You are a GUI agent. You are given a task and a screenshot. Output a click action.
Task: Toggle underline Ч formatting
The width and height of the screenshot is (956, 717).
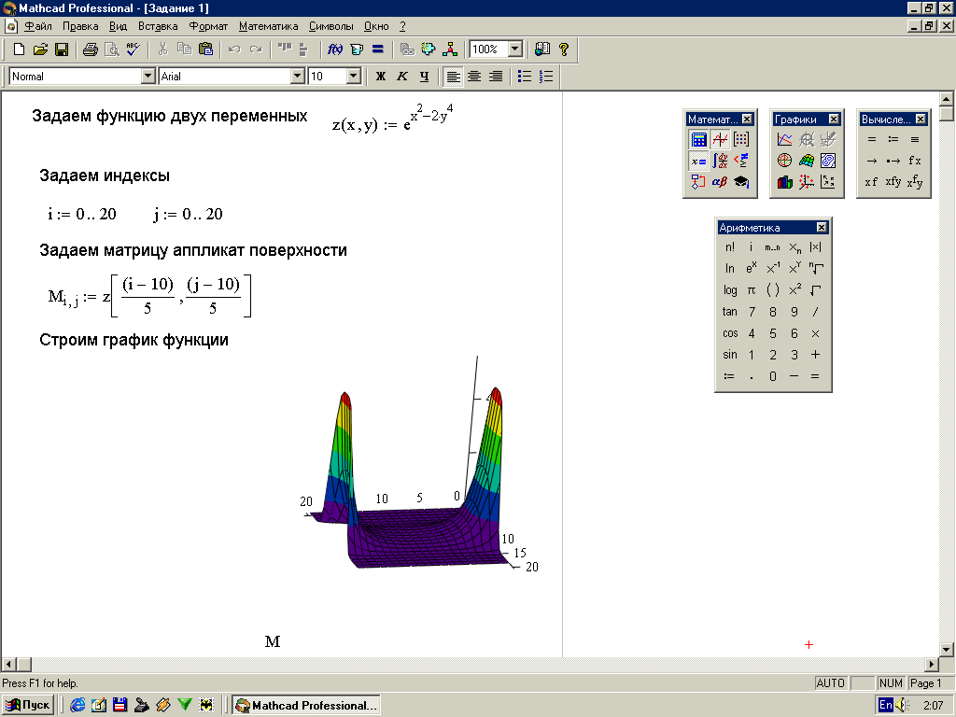[x=425, y=77]
